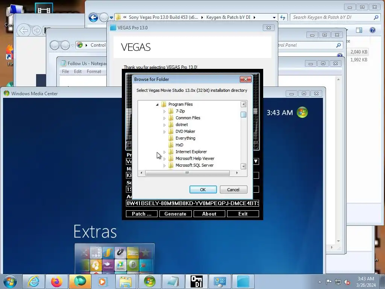Expand the Microsoft SQL Server node

pos(164,166)
